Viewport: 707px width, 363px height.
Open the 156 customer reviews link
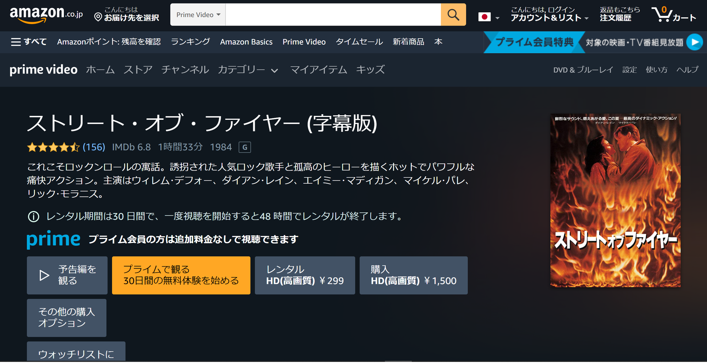94,147
